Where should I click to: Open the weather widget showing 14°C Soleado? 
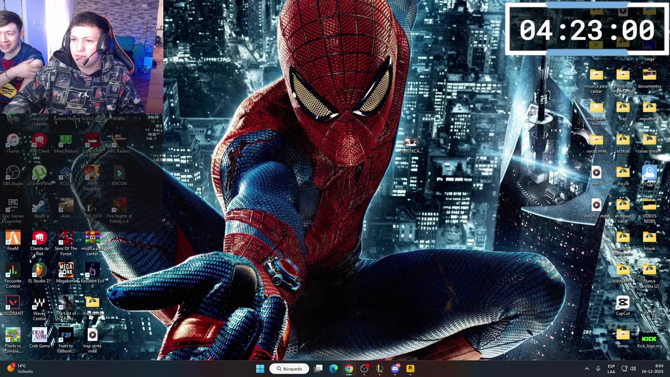[x=19, y=369]
